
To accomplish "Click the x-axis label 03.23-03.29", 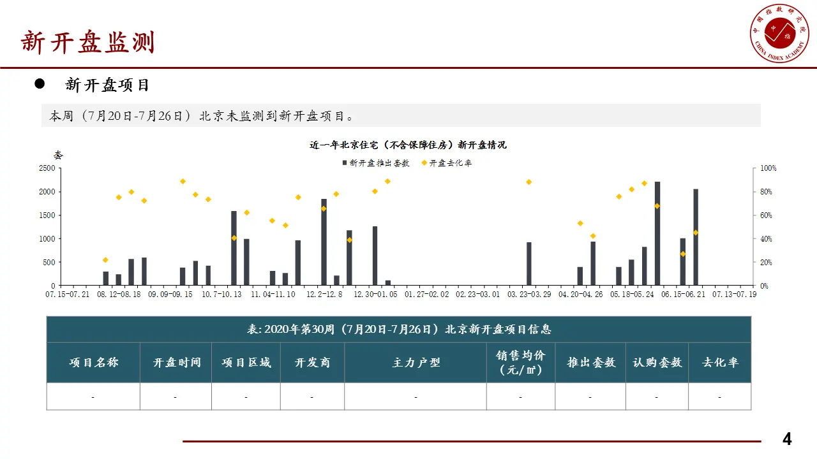I will 530,295.
